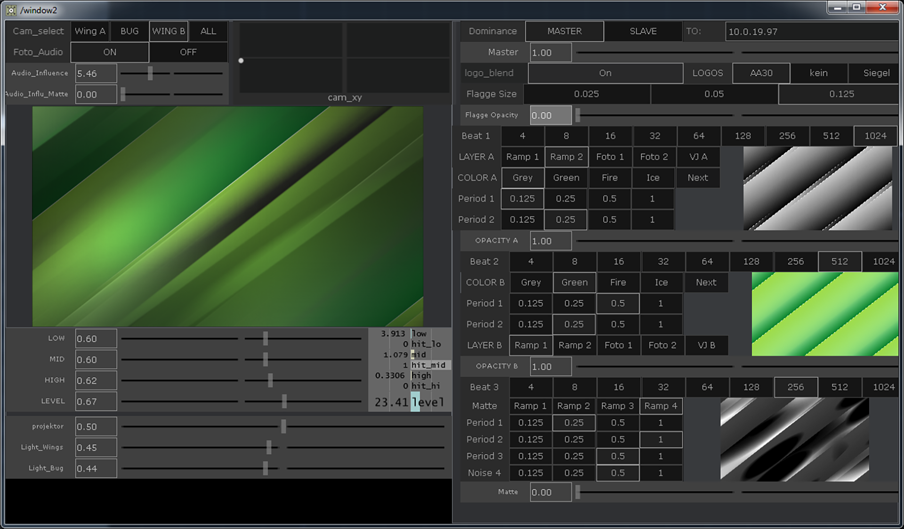Turn Foto_Audio OFF
The width and height of the screenshot is (904, 529).
pyautogui.click(x=188, y=52)
